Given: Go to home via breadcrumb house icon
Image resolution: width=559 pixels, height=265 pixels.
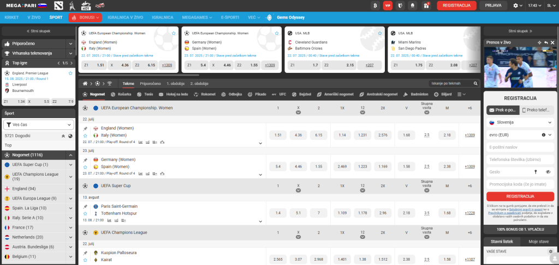Looking at the screenshot, I should [85, 83].
